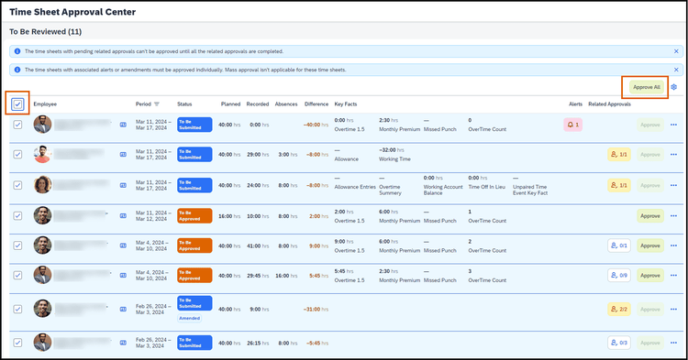
Task: Click employee card icon in the -40:00 hrs row
Action: tap(123, 125)
